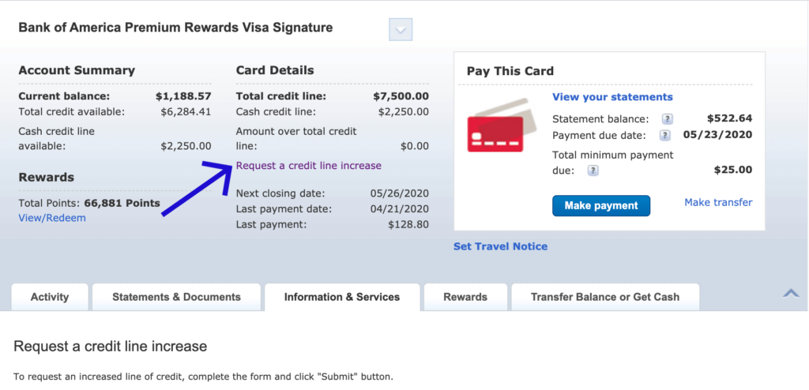Show help for Total minimum payment due

[x=593, y=170]
